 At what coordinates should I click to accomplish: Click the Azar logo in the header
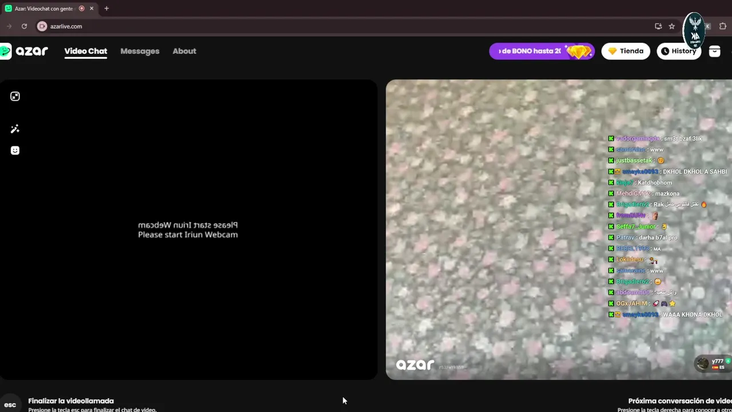[24, 51]
